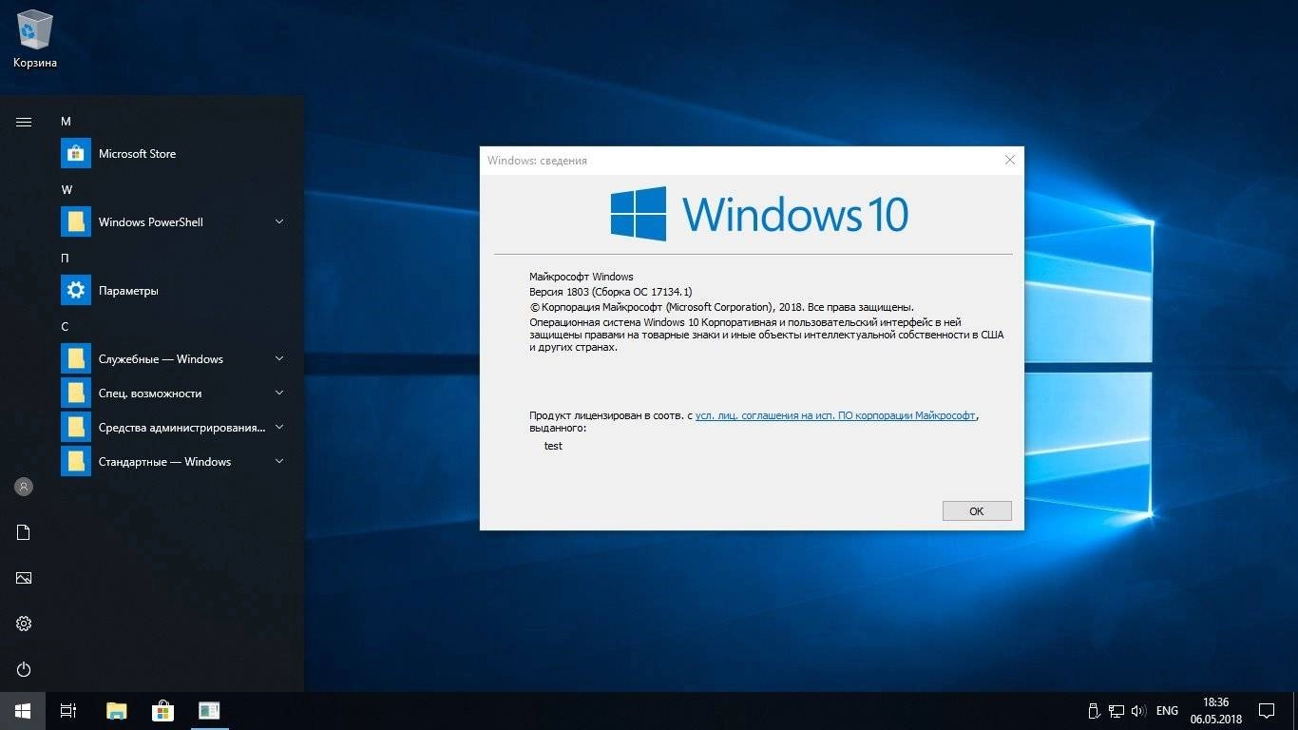Click the ENG language indicator
1298x730 pixels.
coord(1167,711)
